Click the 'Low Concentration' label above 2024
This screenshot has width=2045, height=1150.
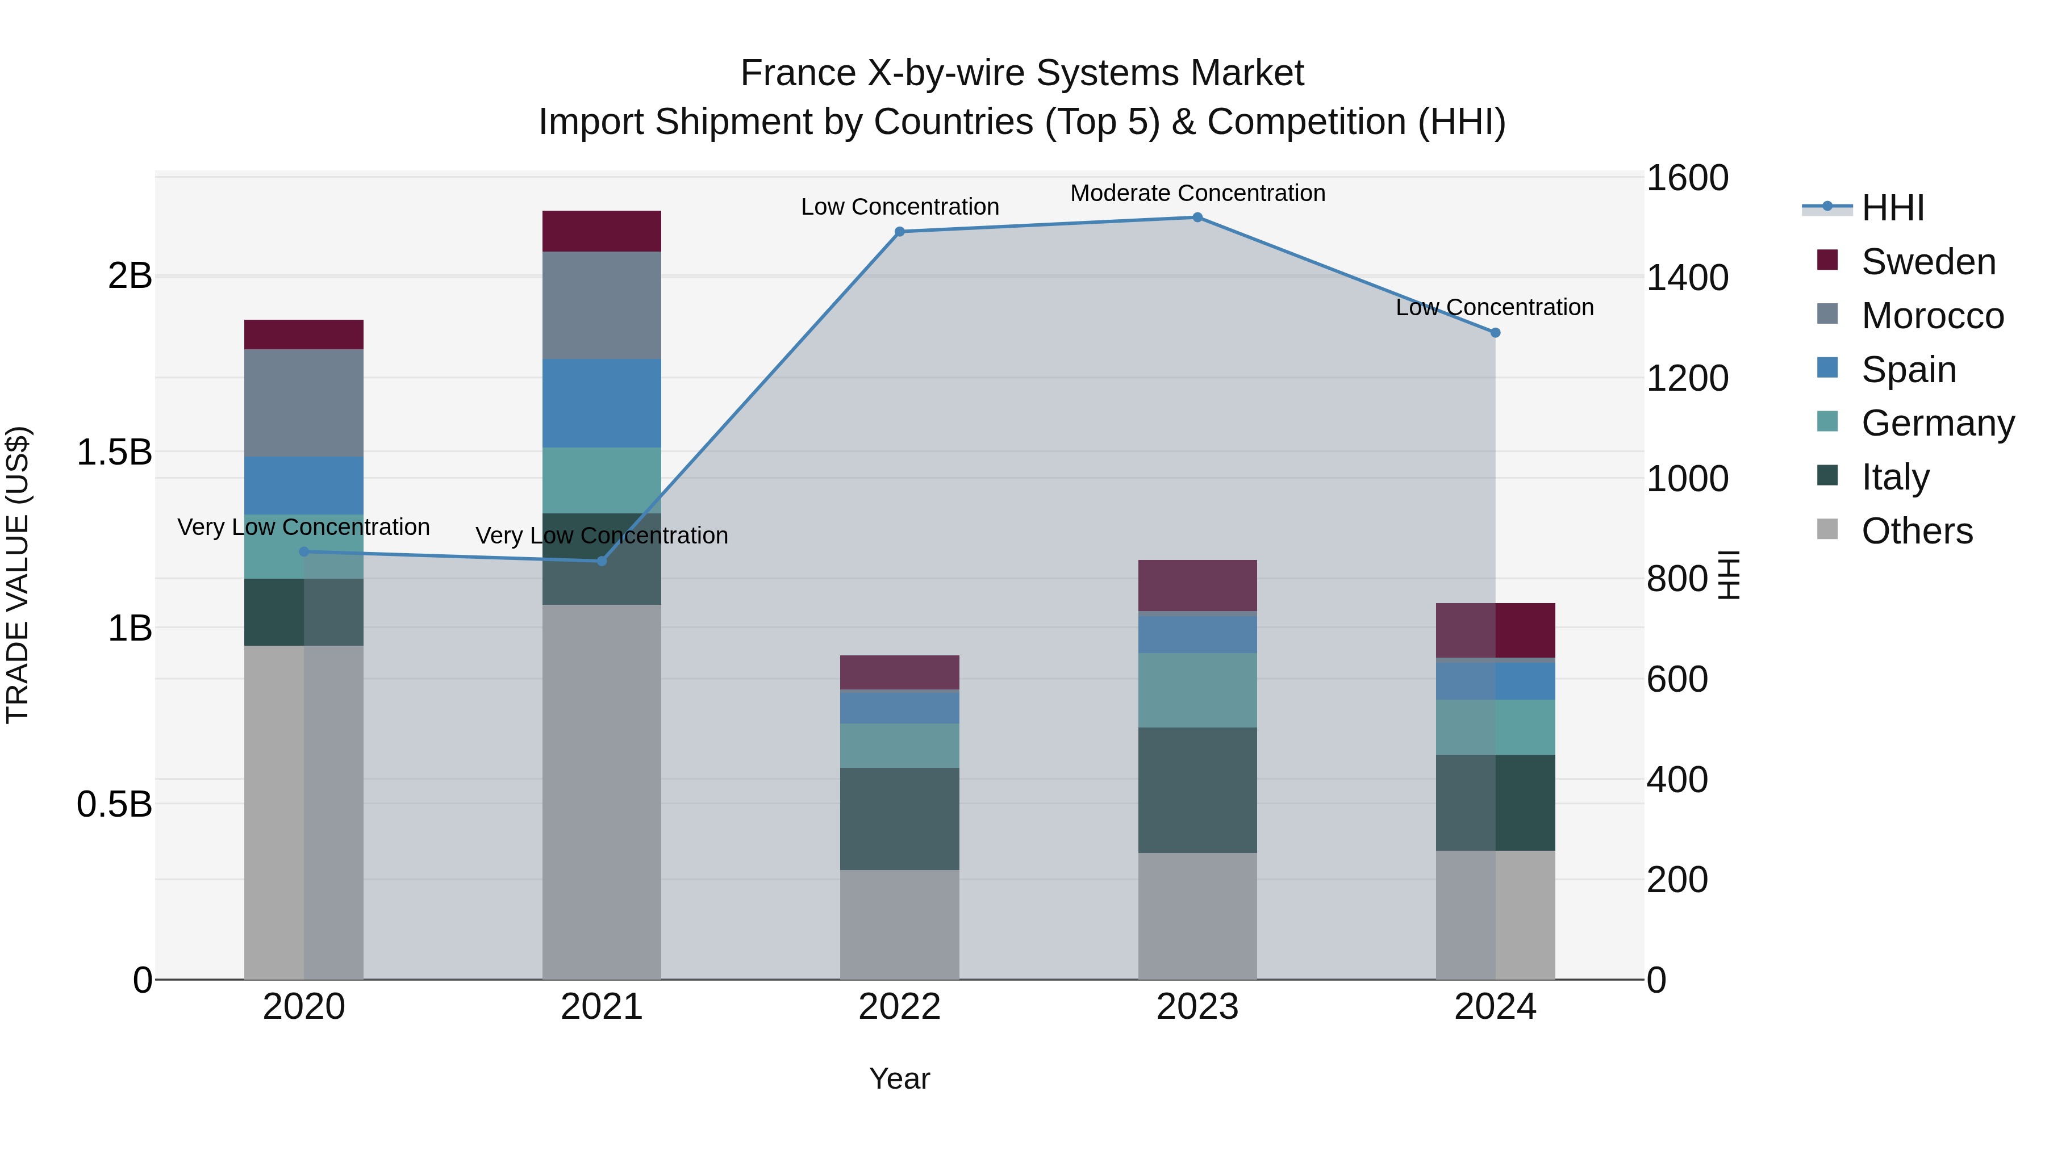click(1495, 307)
